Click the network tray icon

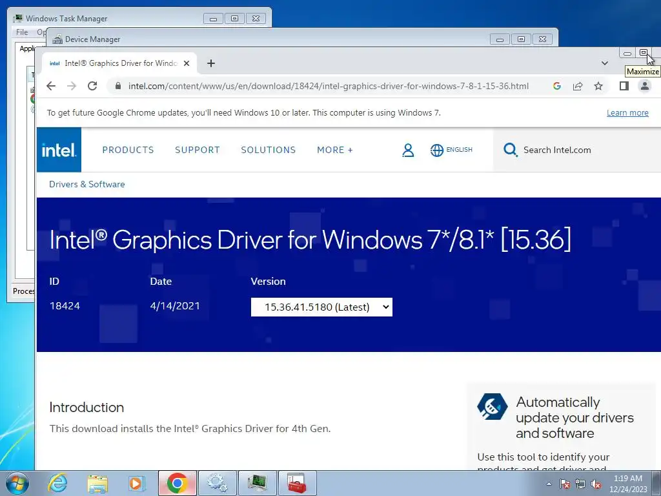580,484
